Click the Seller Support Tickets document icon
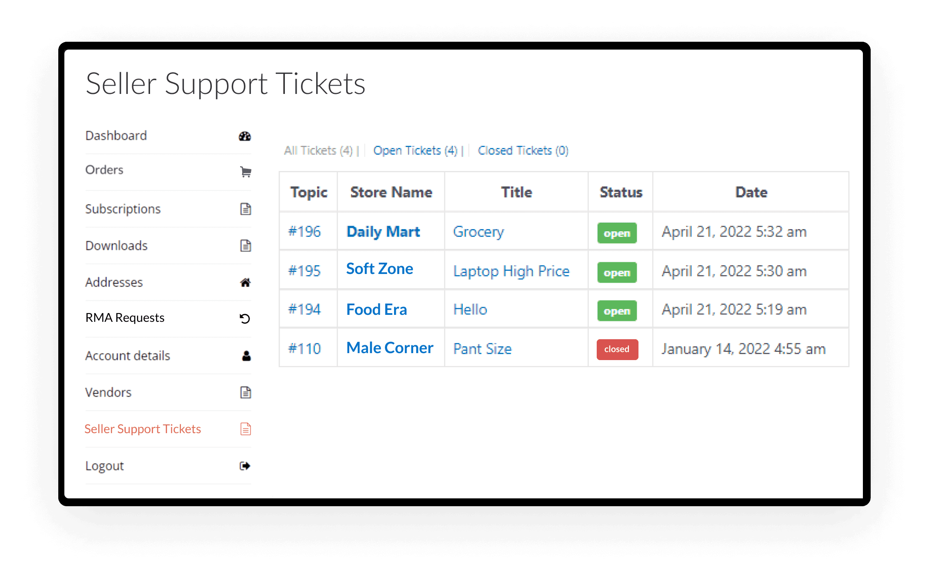Image resolution: width=929 pixels, height=581 pixels. point(246,429)
